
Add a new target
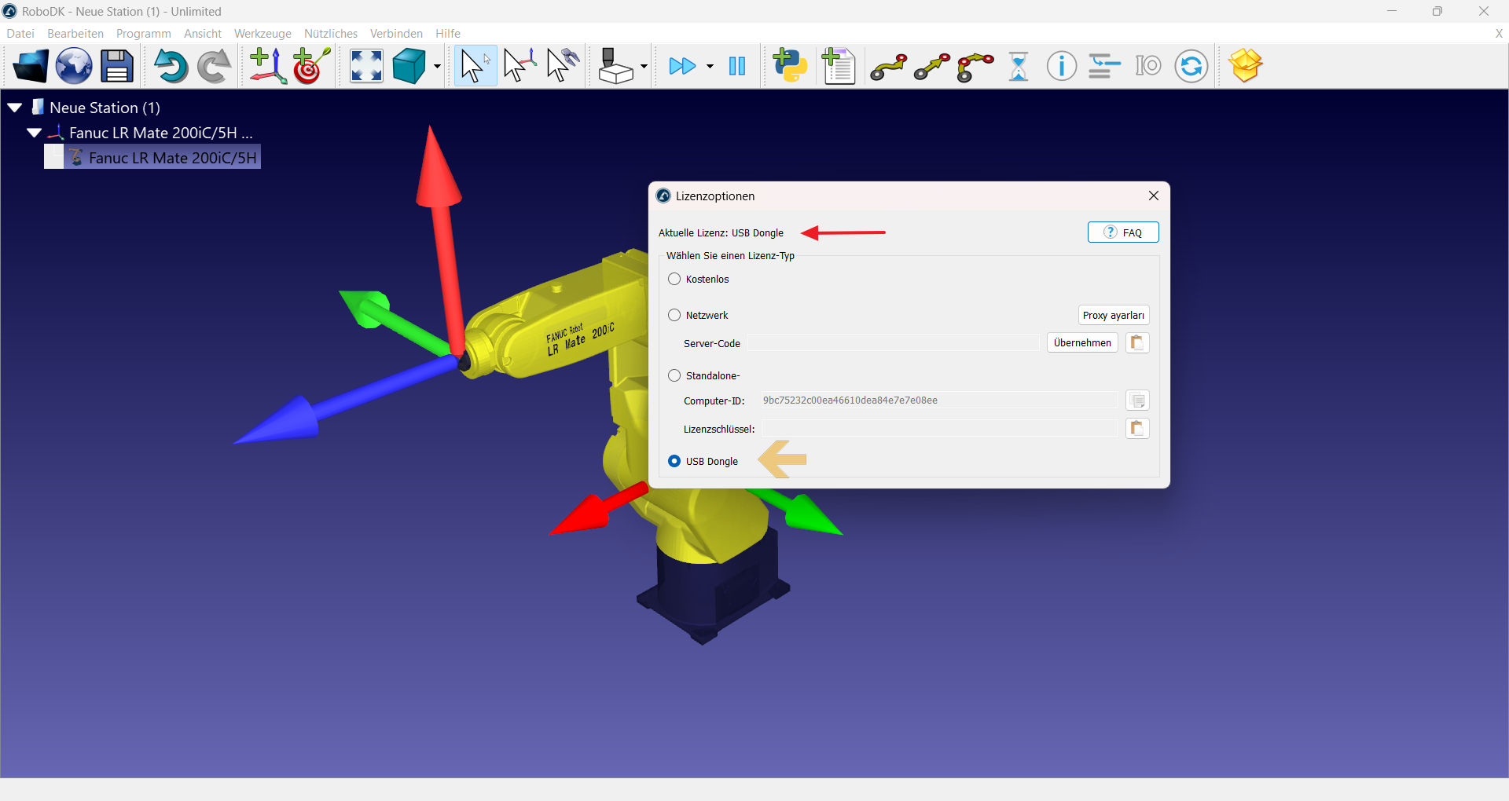coord(311,66)
